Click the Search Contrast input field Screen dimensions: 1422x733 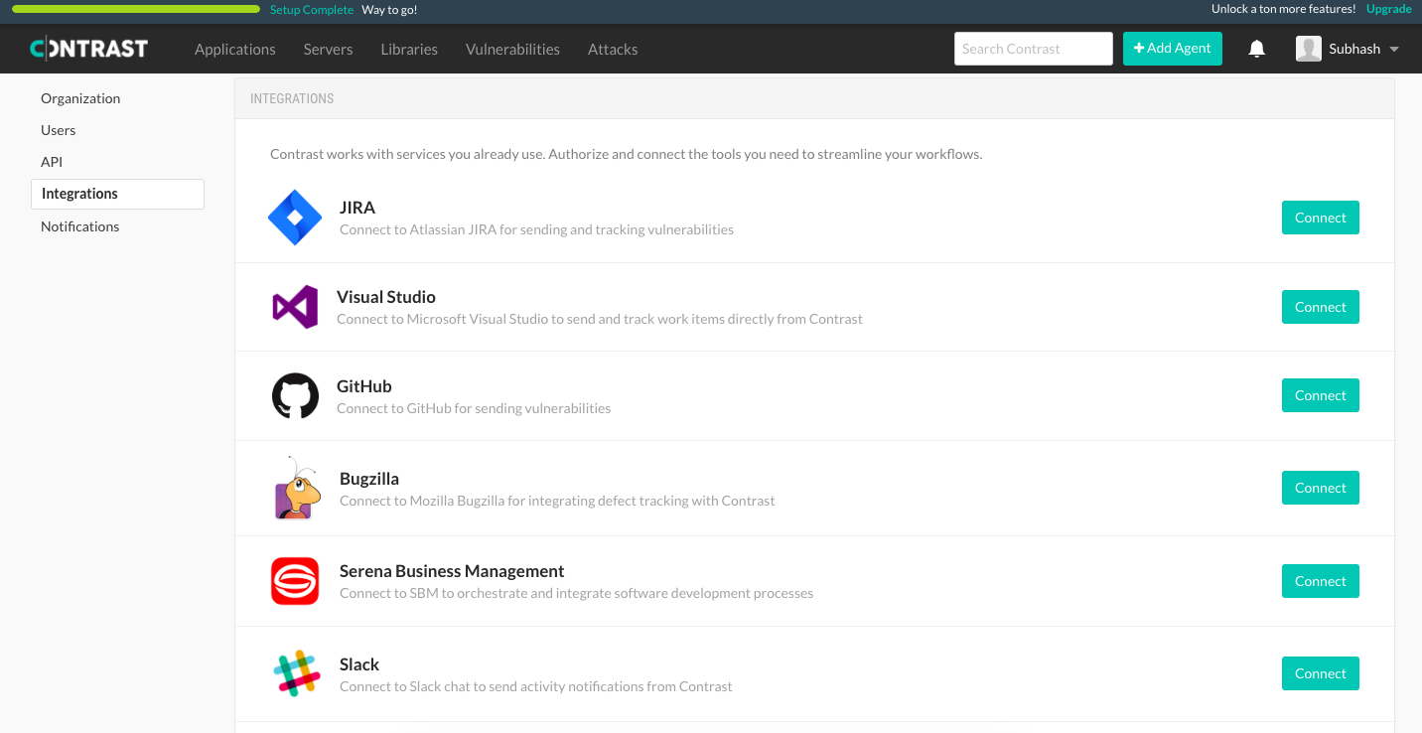tap(1033, 48)
